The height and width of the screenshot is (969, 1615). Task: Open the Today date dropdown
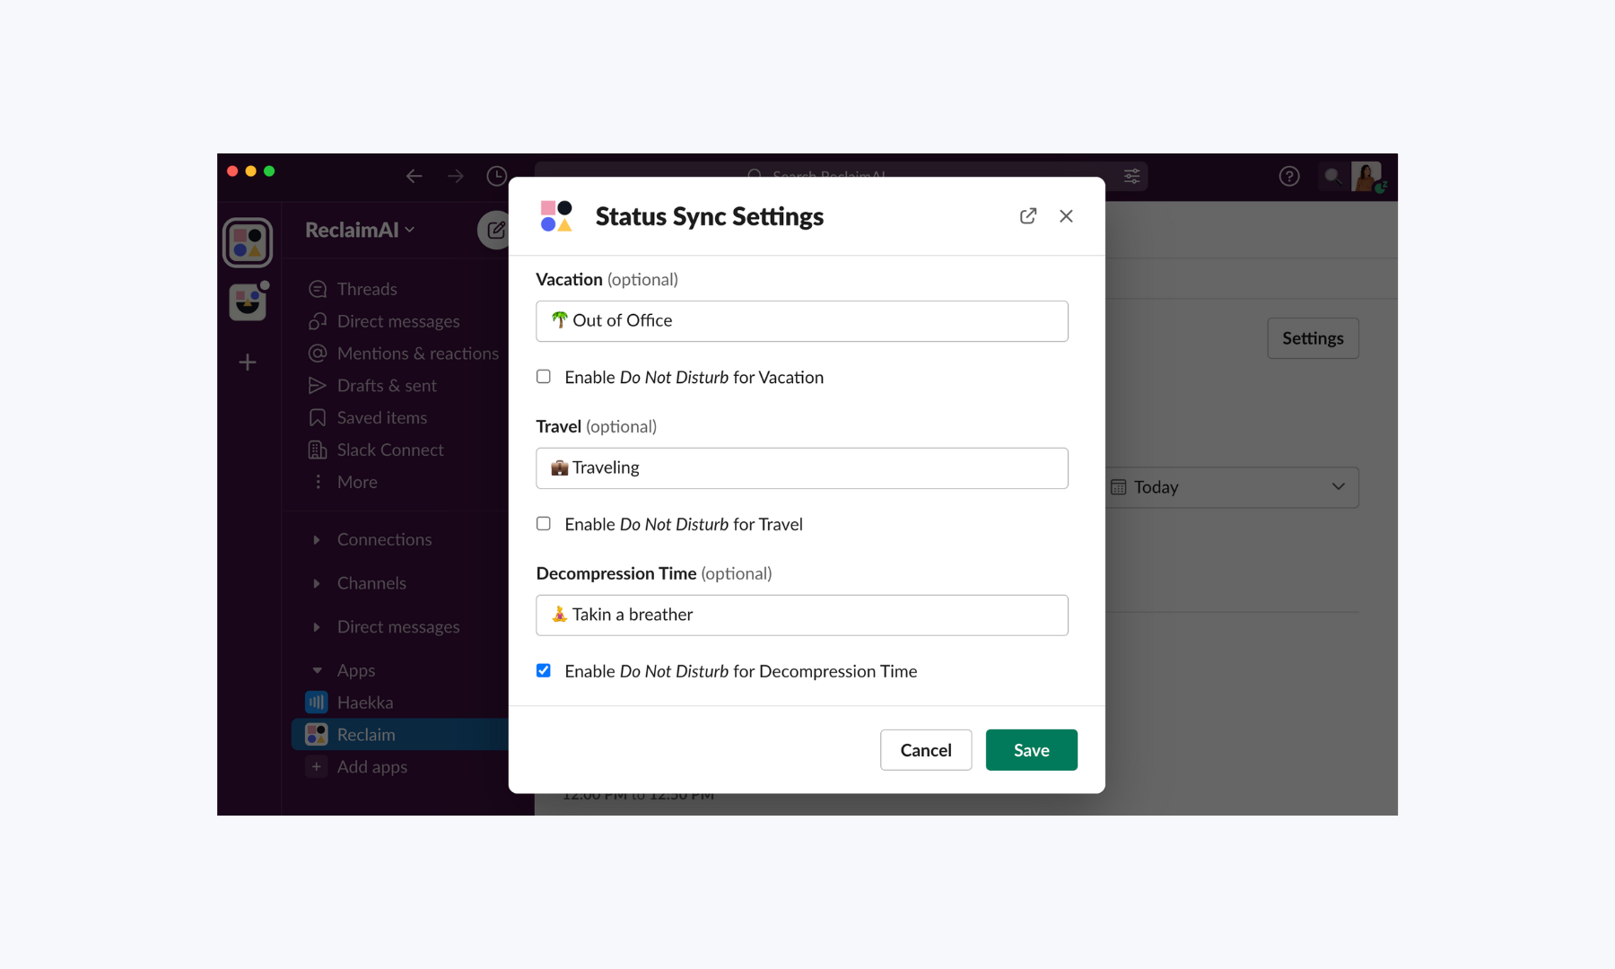click(1231, 487)
